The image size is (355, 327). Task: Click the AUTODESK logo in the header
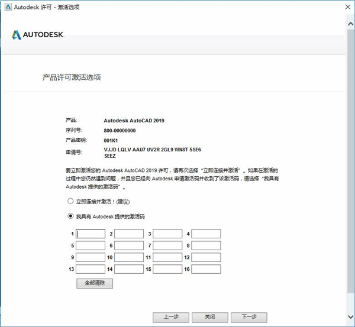[38, 35]
